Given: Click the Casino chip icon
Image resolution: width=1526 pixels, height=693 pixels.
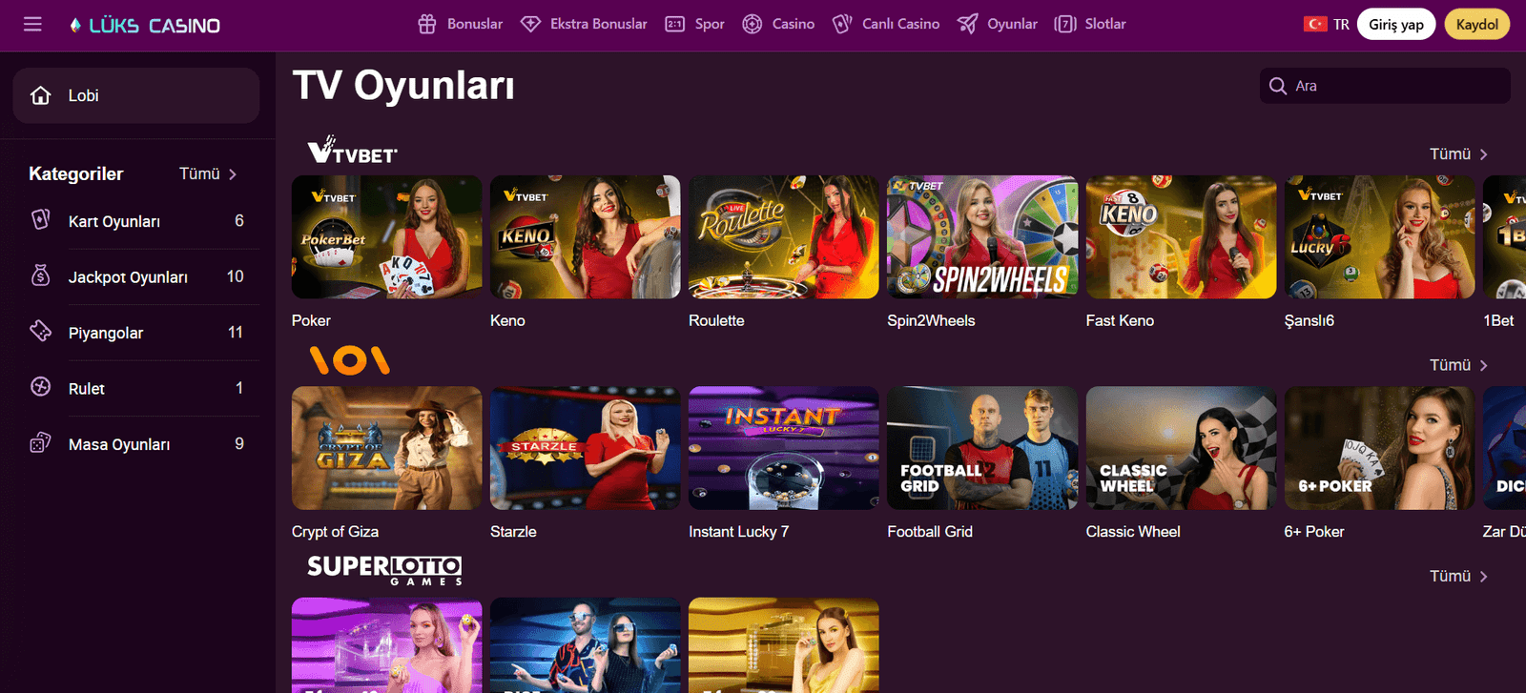Looking at the screenshot, I should [753, 25].
